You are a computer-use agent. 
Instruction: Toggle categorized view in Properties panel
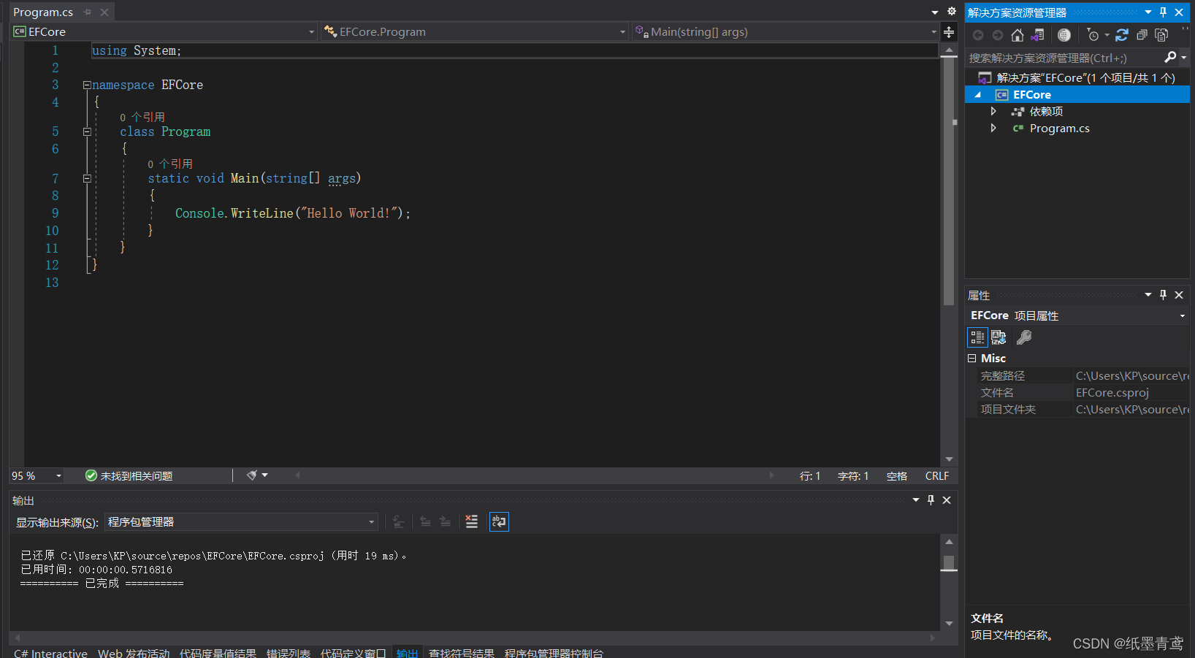coord(977,337)
